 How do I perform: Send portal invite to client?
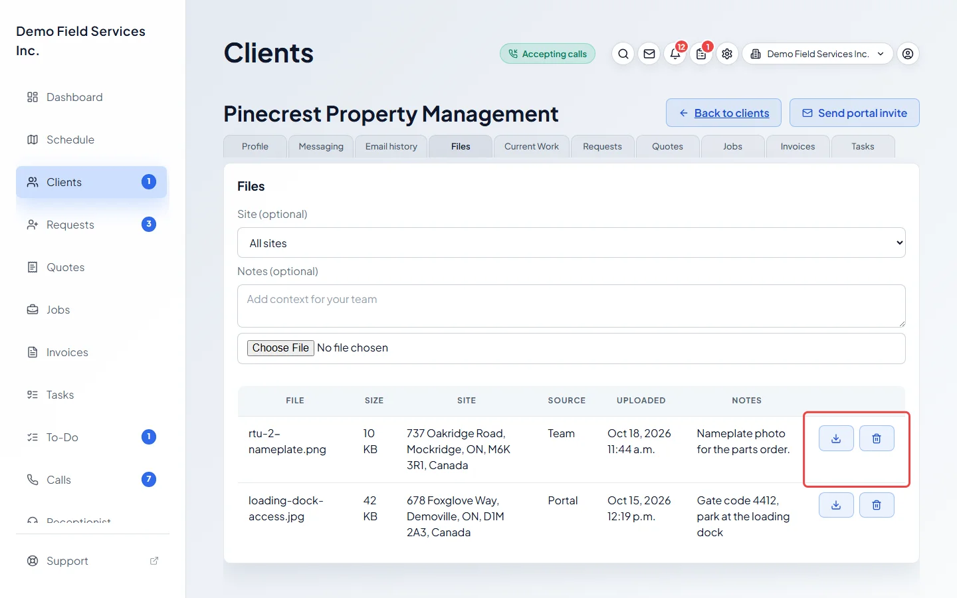[855, 113]
